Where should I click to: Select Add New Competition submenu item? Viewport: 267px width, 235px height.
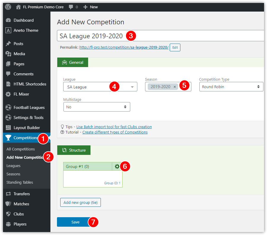(x=25, y=157)
